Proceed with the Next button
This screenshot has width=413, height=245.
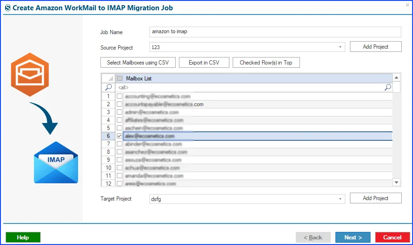353,238
